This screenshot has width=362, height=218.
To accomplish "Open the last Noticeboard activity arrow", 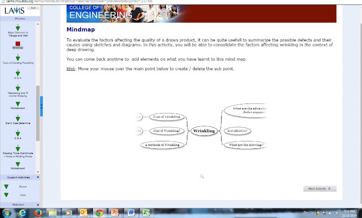I will pyautogui.click(x=18, y=164).
